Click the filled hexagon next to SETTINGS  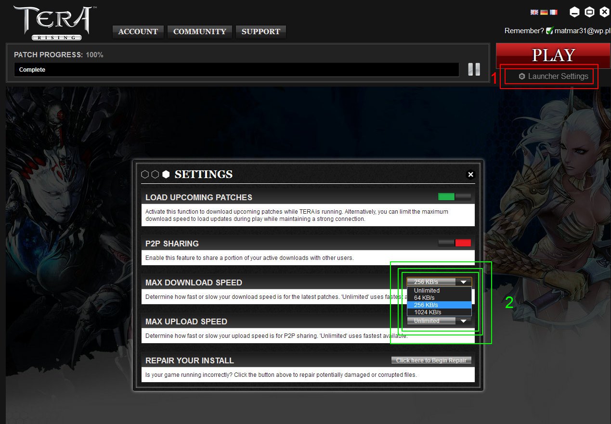[166, 174]
